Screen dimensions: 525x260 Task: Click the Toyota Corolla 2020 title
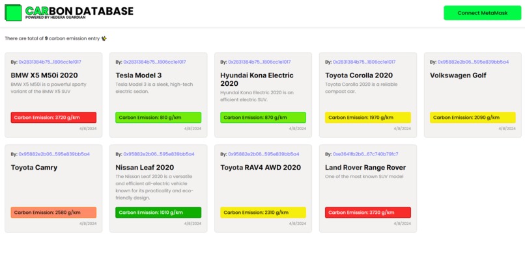[359, 75]
